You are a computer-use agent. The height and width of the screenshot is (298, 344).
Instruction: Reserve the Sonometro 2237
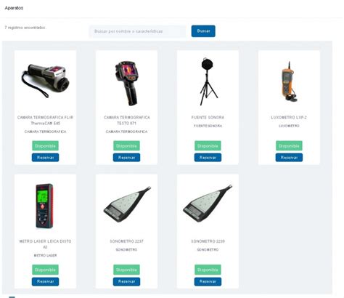[126, 281]
